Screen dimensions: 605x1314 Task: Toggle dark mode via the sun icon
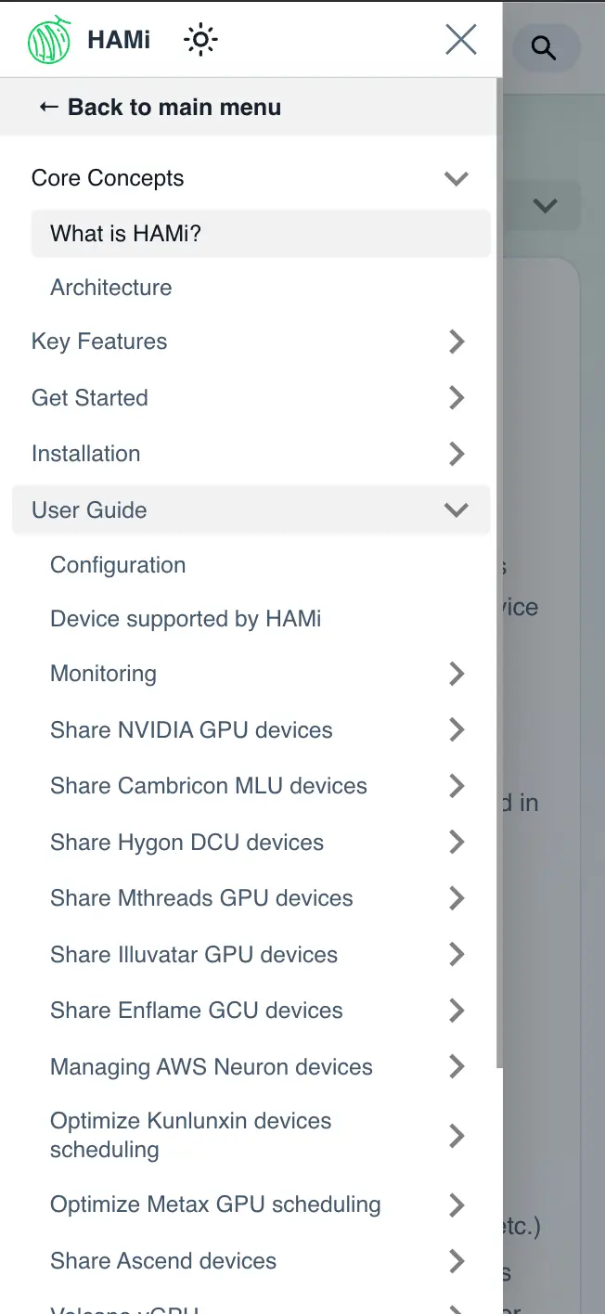(200, 40)
